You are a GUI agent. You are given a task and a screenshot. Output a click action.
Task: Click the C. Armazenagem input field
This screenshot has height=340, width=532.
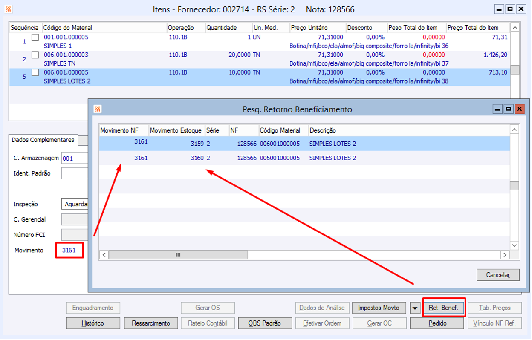click(x=74, y=158)
